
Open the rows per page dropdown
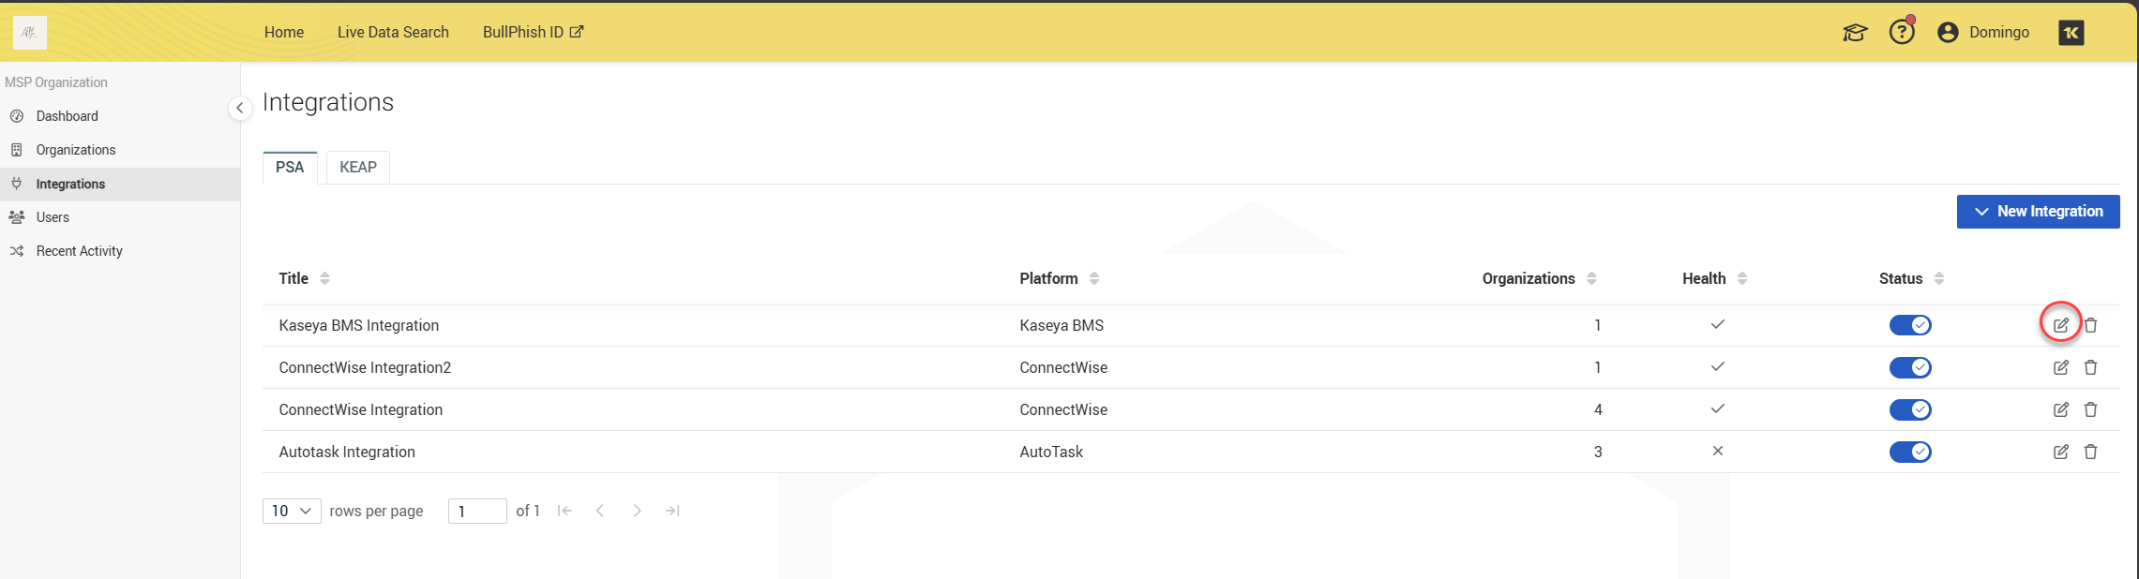[292, 511]
